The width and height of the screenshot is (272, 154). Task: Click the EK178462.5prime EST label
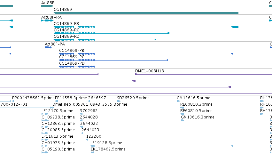point(108,149)
